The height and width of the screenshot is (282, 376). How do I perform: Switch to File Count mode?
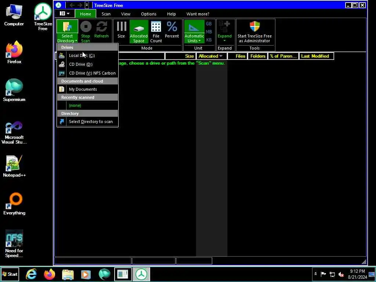pos(156,32)
